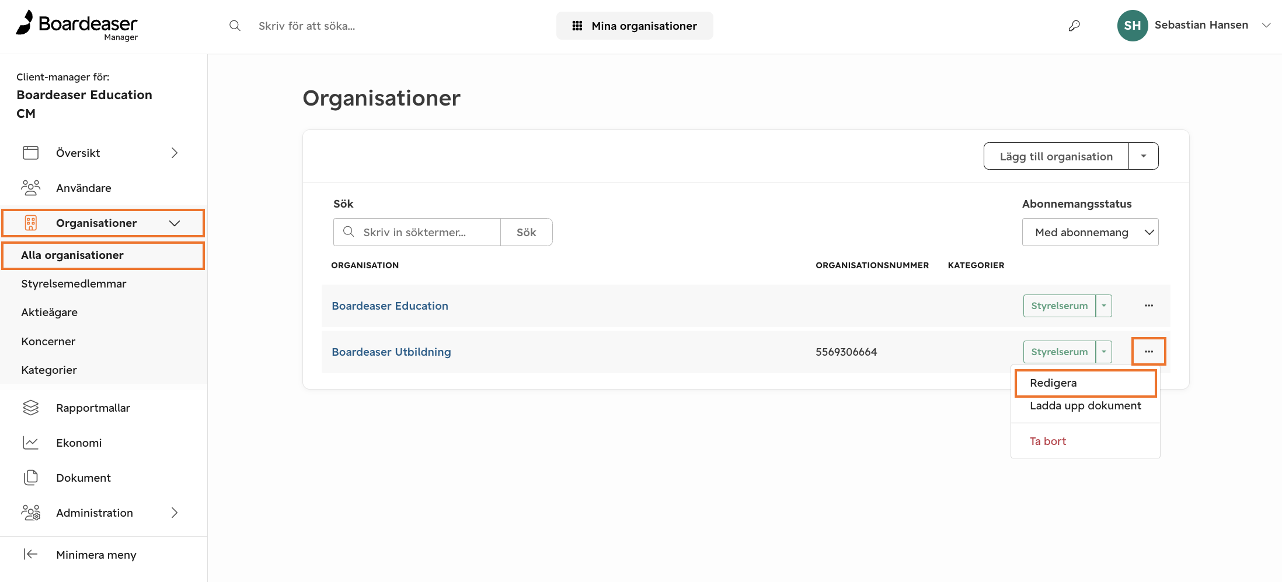This screenshot has height=582, width=1282.
Task: Click the Rapportmallar layers icon
Action: (x=31, y=408)
